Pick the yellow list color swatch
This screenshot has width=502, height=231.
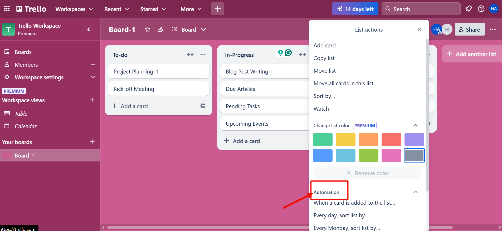pyautogui.click(x=345, y=140)
